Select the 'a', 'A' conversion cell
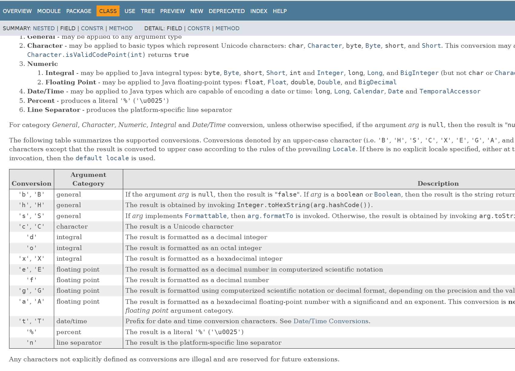 31,306
